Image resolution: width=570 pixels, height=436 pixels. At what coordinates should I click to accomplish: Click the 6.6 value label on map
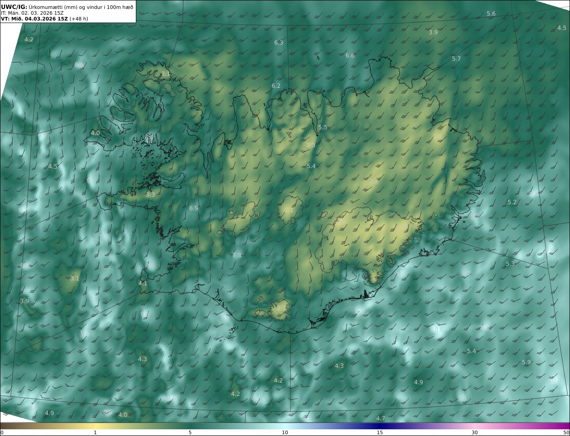tap(350, 56)
